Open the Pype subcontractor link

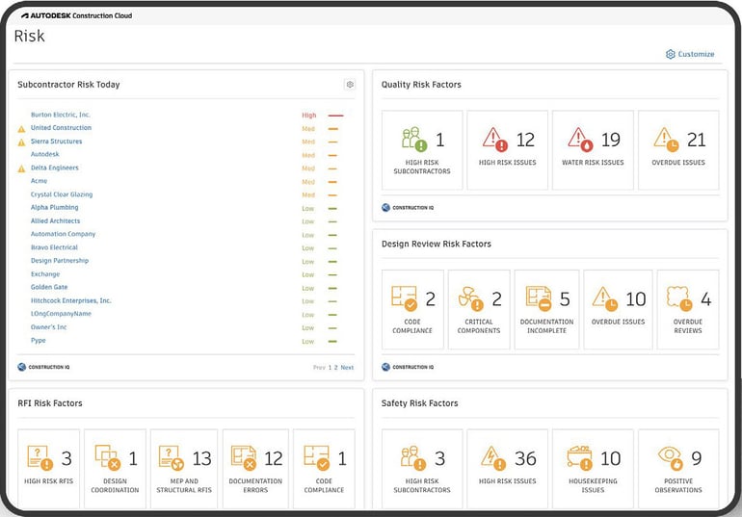click(x=39, y=340)
